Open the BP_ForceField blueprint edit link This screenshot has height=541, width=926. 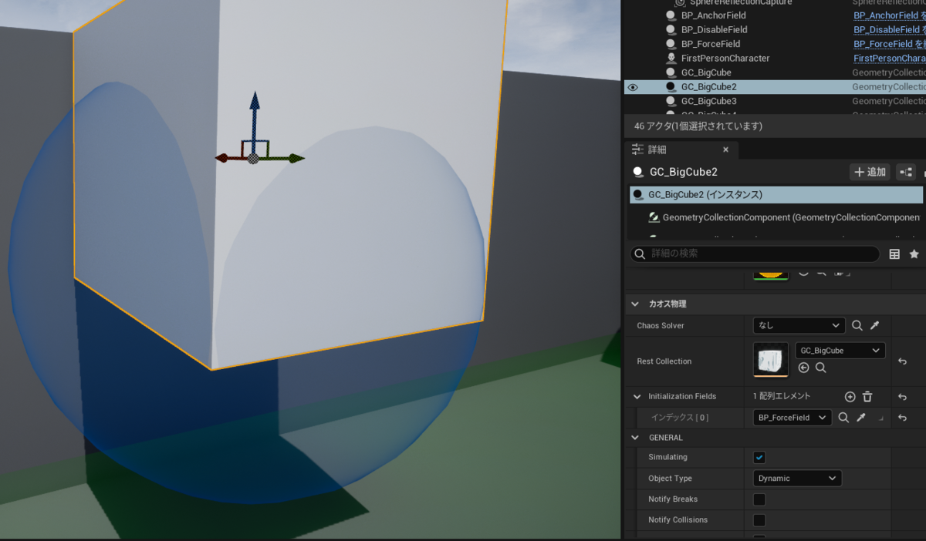(889, 44)
